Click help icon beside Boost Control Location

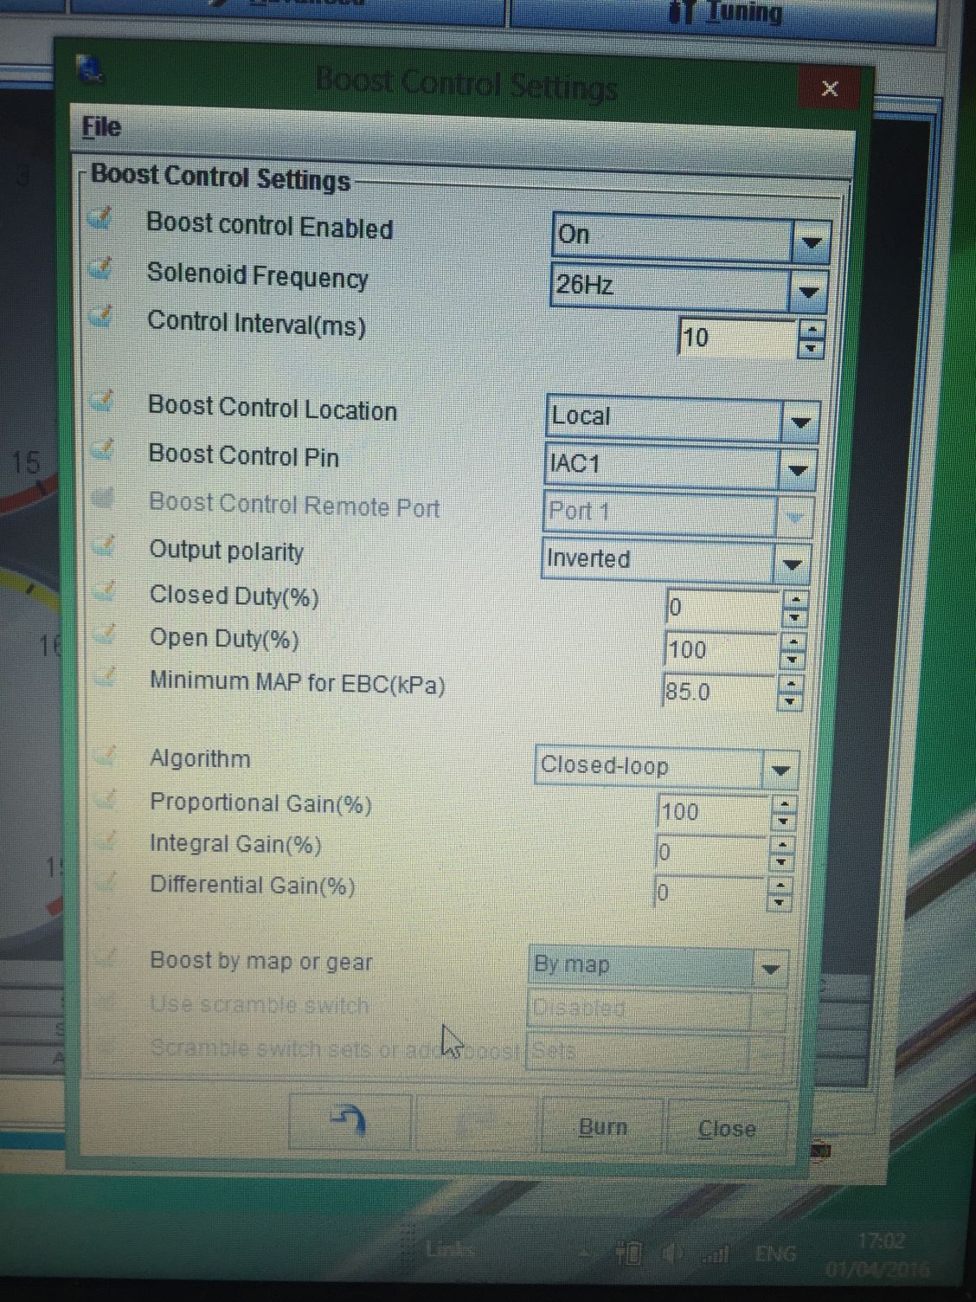point(103,401)
